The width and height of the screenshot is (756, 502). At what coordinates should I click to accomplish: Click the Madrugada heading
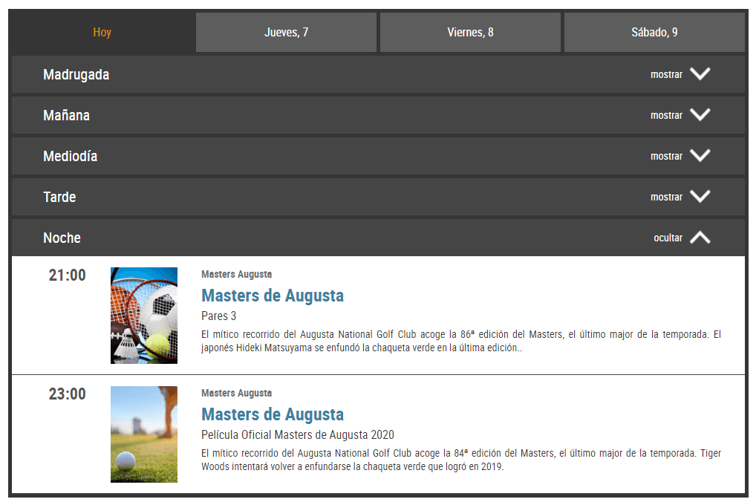76,75
